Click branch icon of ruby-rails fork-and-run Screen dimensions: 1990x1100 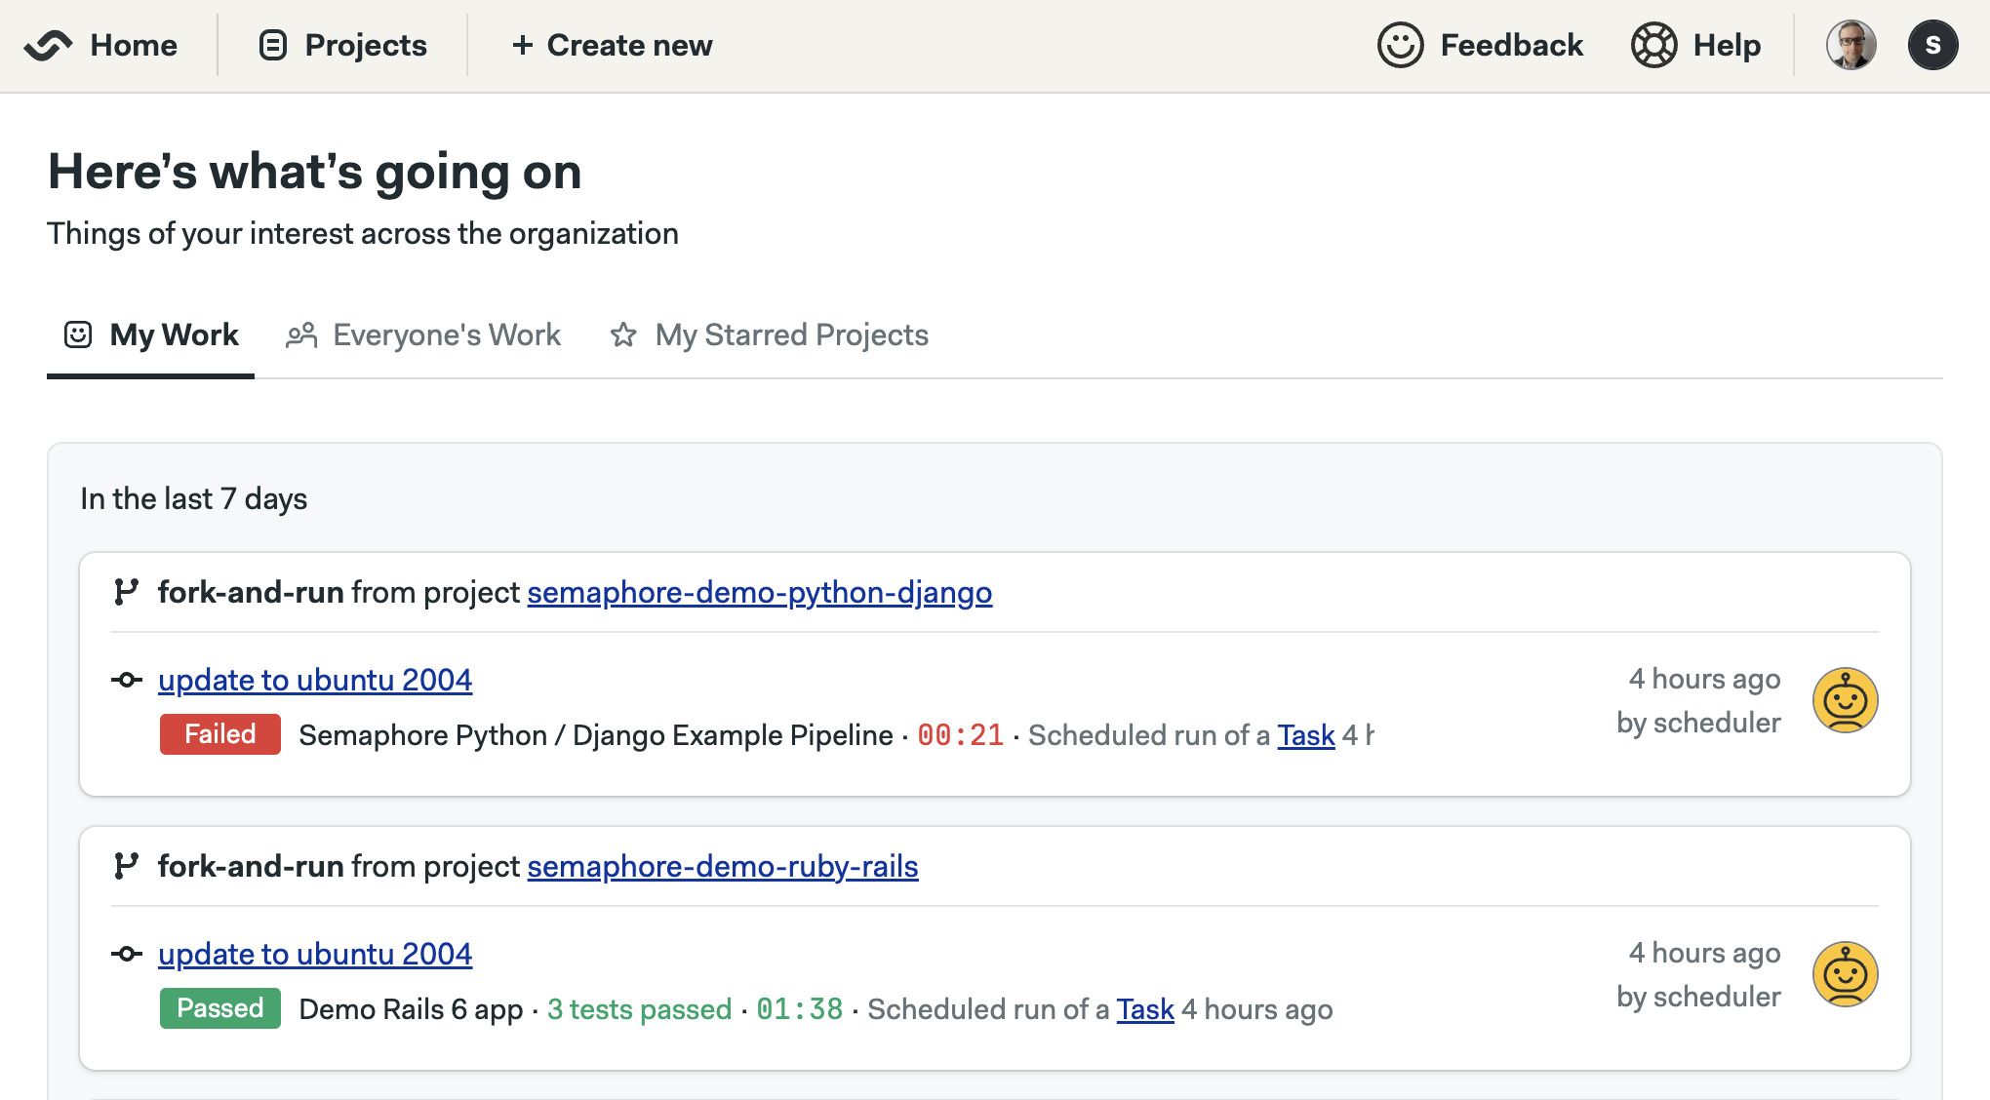tap(126, 866)
